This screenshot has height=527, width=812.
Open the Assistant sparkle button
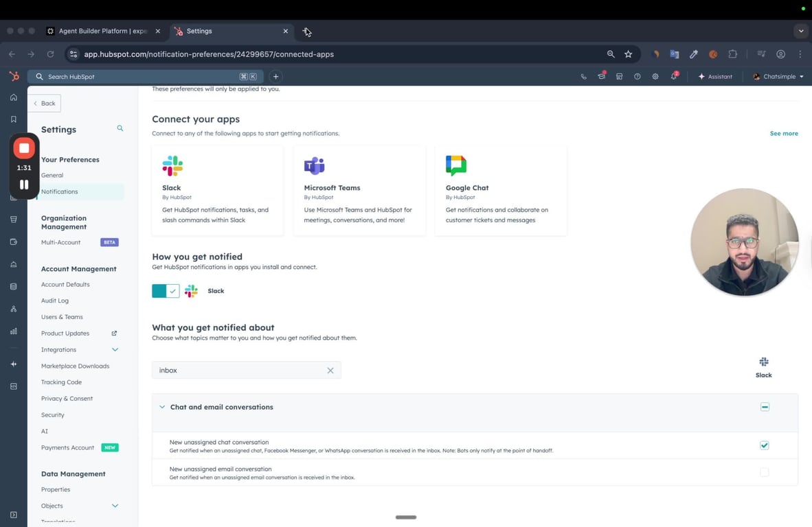click(715, 77)
